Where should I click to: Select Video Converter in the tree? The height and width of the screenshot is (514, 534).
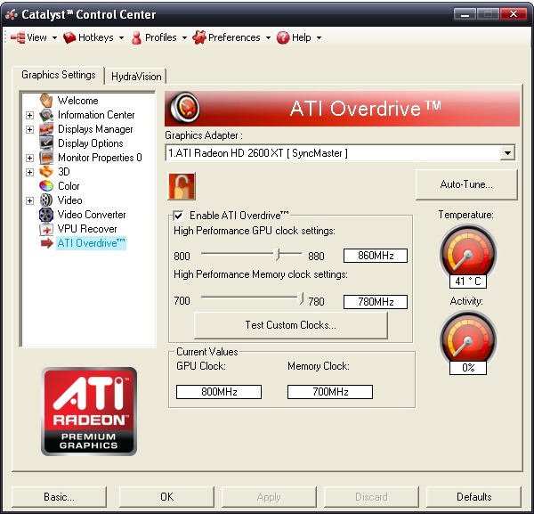point(92,215)
